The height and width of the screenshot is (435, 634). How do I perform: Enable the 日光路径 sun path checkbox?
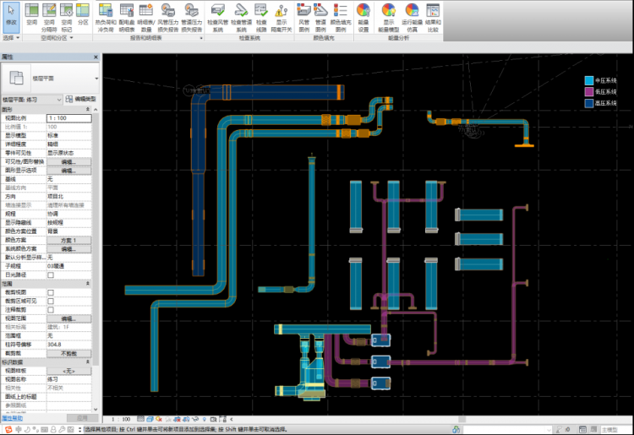51,275
